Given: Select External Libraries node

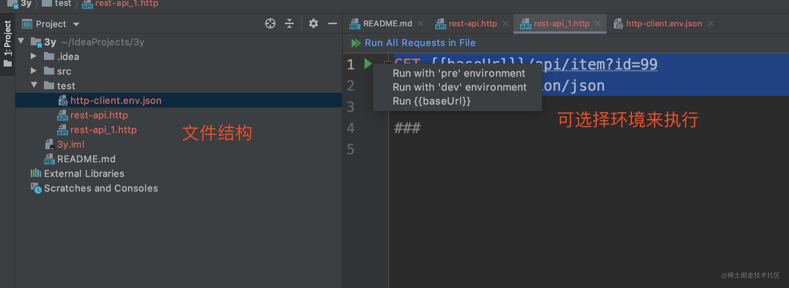Looking at the screenshot, I should tap(84, 174).
